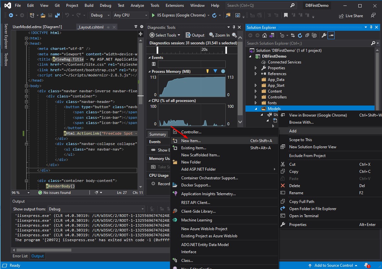Open Live Share

coord(351,16)
